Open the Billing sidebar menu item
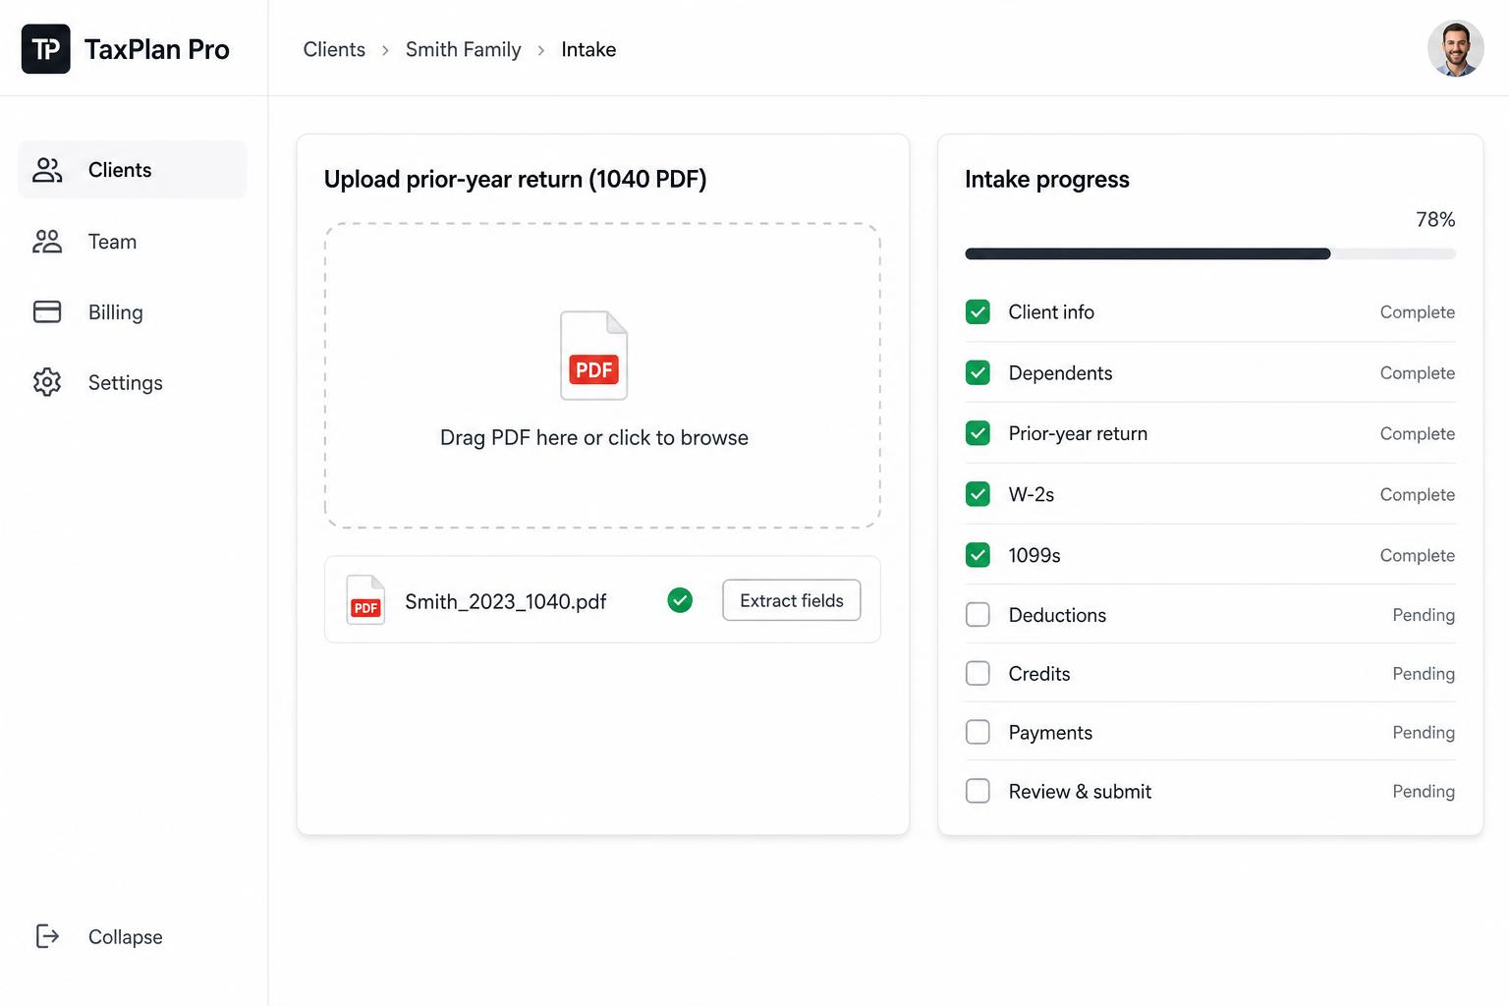Viewport: 1509px width, 1006px height. (x=133, y=312)
